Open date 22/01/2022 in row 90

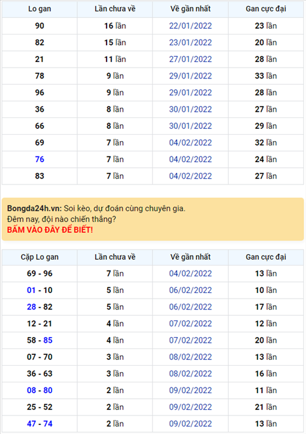(191, 26)
